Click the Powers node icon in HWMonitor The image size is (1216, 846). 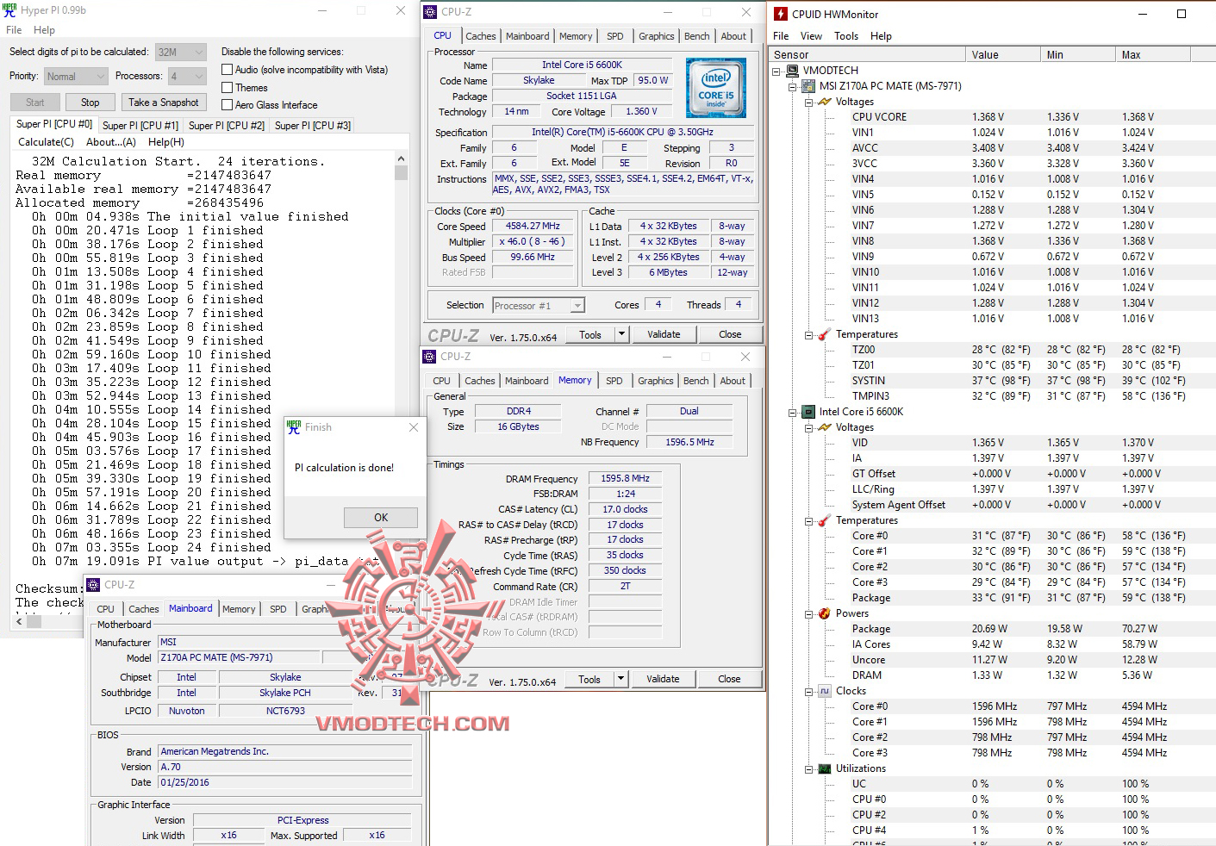click(x=825, y=613)
